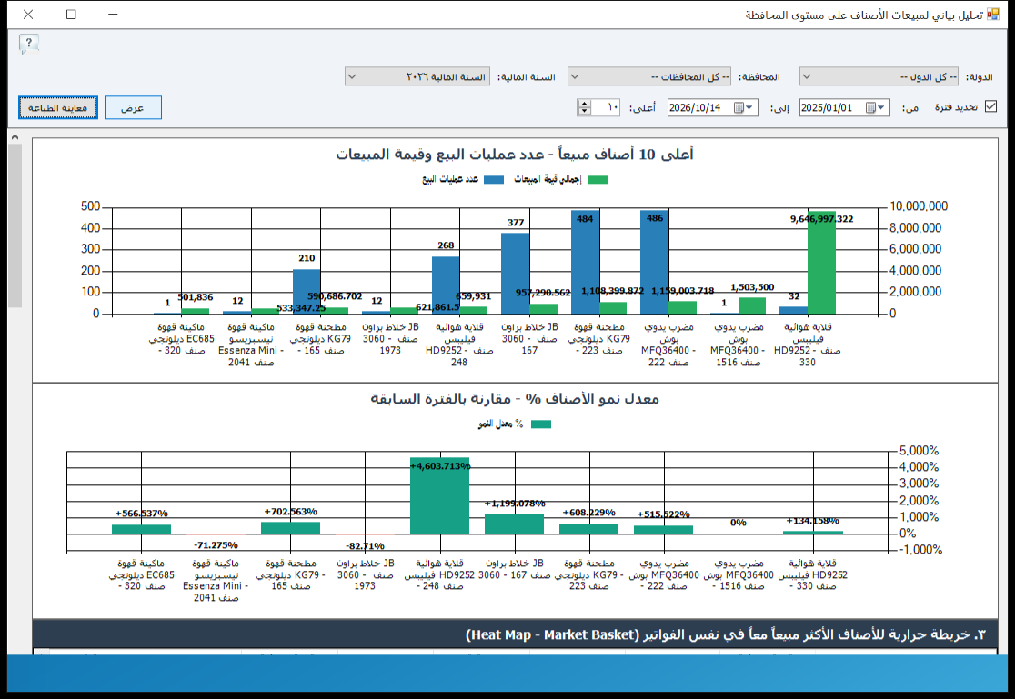The height and width of the screenshot is (699, 1015).
Task: Click the green "إجمالي قيمة المبيعات" legend swatch
Action: point(598,180)
